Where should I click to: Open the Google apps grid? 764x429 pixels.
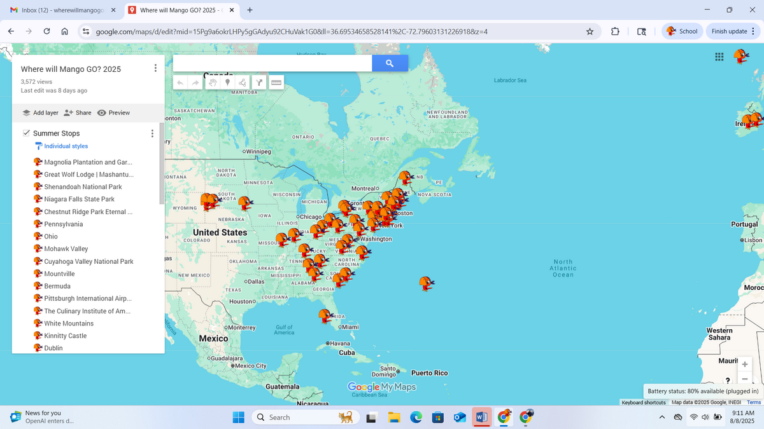click(x=719, y=57)
